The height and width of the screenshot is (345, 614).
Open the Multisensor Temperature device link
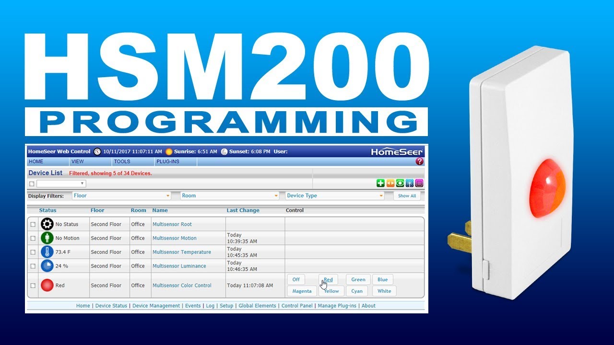(182, 252)
